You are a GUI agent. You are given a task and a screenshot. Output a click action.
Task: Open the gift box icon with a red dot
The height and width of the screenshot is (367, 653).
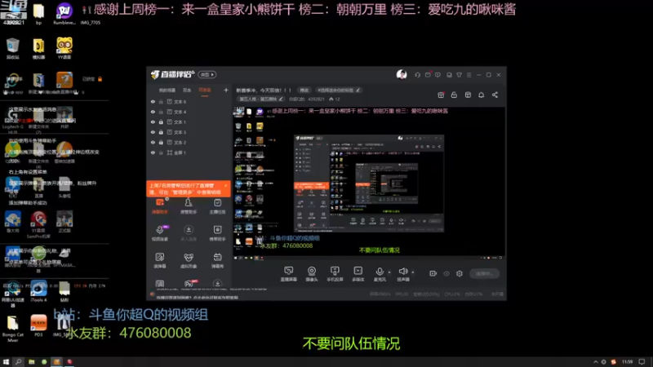[x=441, y=95]
